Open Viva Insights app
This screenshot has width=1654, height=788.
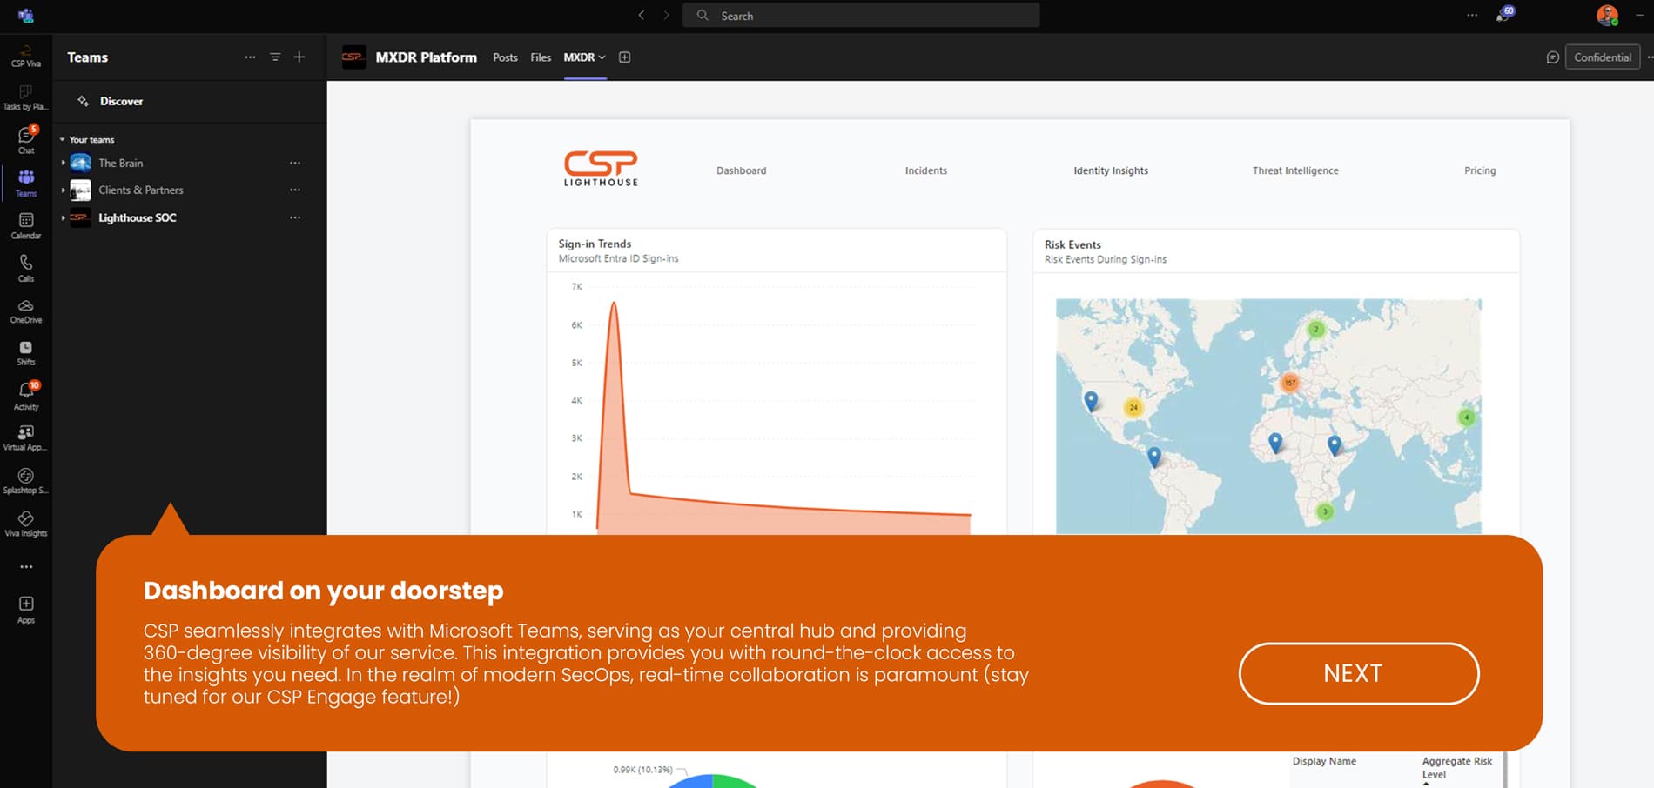26,524
